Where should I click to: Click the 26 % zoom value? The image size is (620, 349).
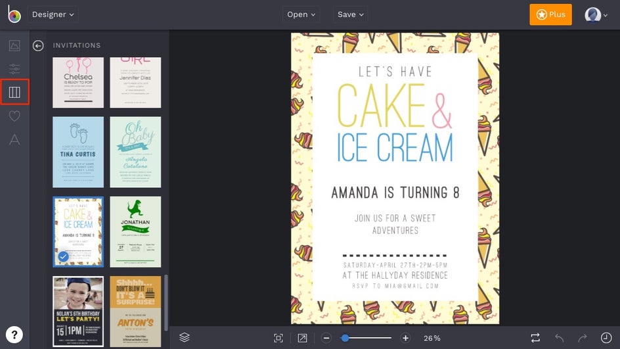(432, 338)
